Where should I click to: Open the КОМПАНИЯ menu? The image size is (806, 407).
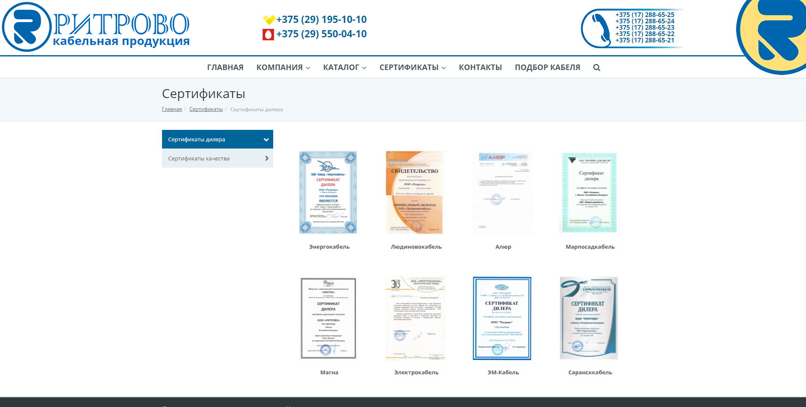(x=283, y=67)
